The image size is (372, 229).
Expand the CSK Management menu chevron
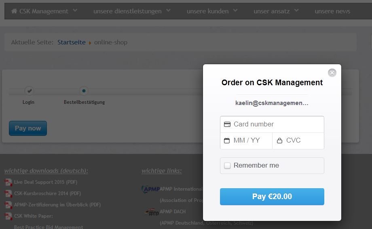pyautogui.click(x=75, y=11)
